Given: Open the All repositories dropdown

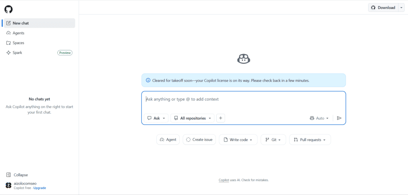Looking at the screenshot, I should (192, 118).
